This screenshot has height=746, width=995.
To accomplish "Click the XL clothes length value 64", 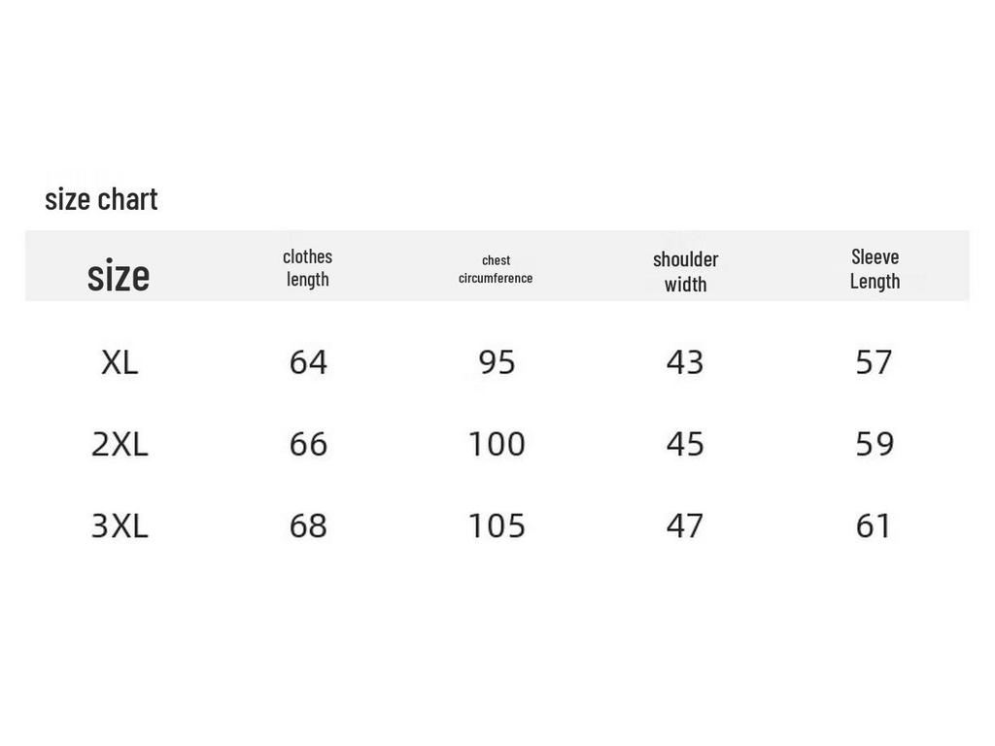I will (x=308, y=362).
